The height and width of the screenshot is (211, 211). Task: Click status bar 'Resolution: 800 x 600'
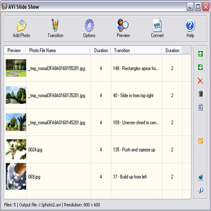pos(82,205)
